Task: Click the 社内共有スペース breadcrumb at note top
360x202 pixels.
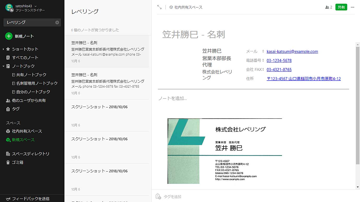Action: (x=188, y=7)
